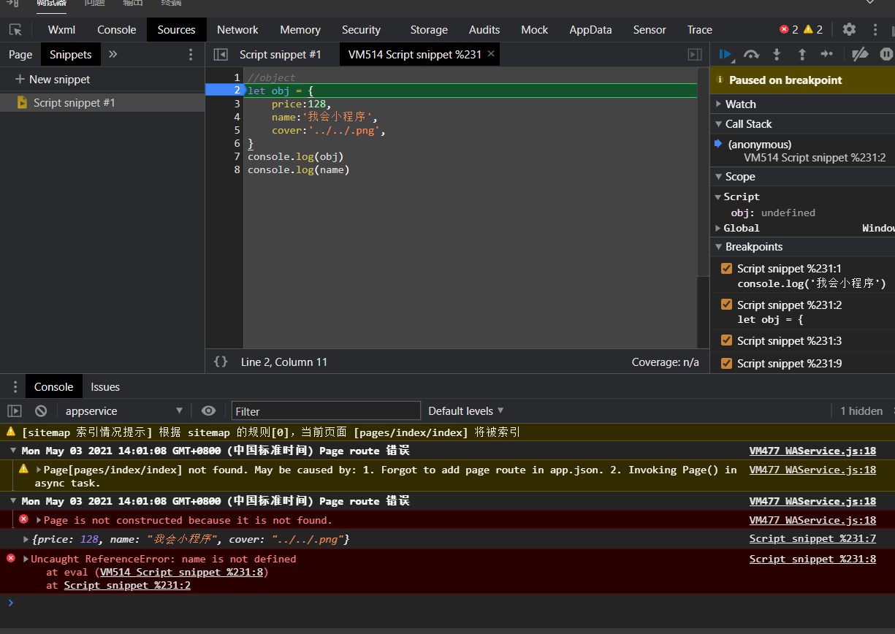
Task: Open the Sensor tab
Action: pyautogui.click(x=650, y=30)
